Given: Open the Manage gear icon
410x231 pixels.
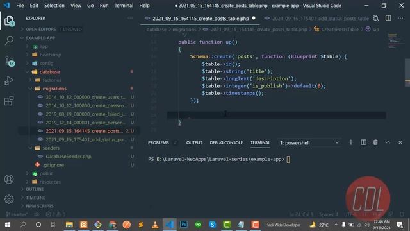Looking at the screenshot, I should tap(9, 200).
